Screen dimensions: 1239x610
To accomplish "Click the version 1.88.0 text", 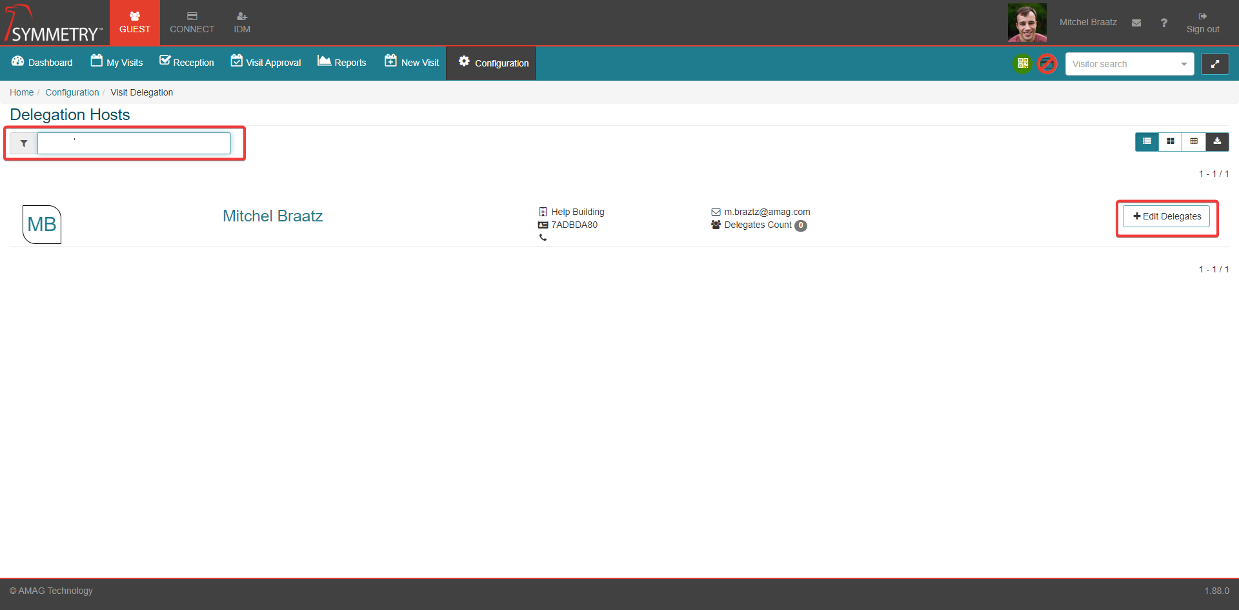I will tap(1216, 591).
